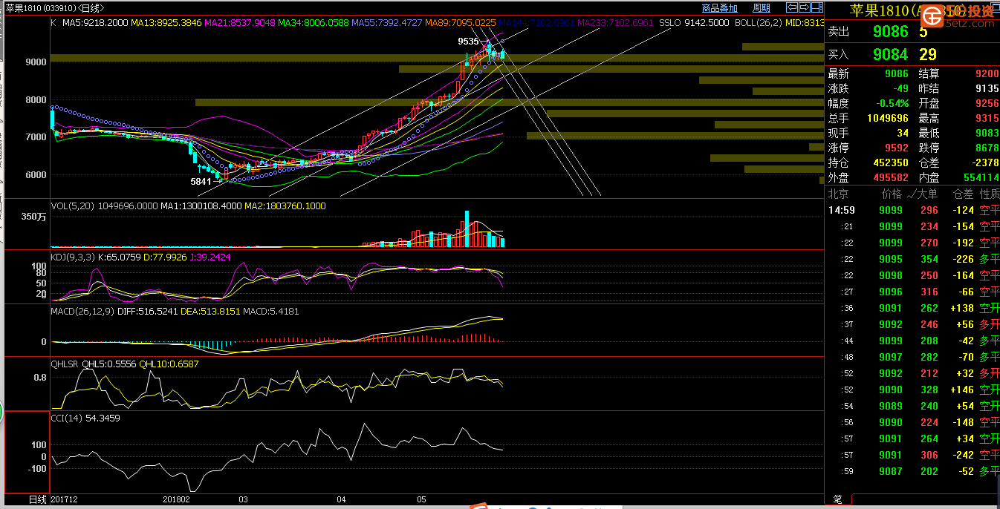This screenshot has width=1000, height=509.
Task: Click the SSLO 9142.5000 label
Action: click(x=694, y=22)
